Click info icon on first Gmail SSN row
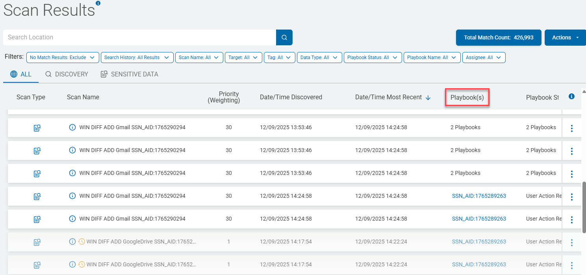This screenshot has width=586, height=275. tap(72, 127)
